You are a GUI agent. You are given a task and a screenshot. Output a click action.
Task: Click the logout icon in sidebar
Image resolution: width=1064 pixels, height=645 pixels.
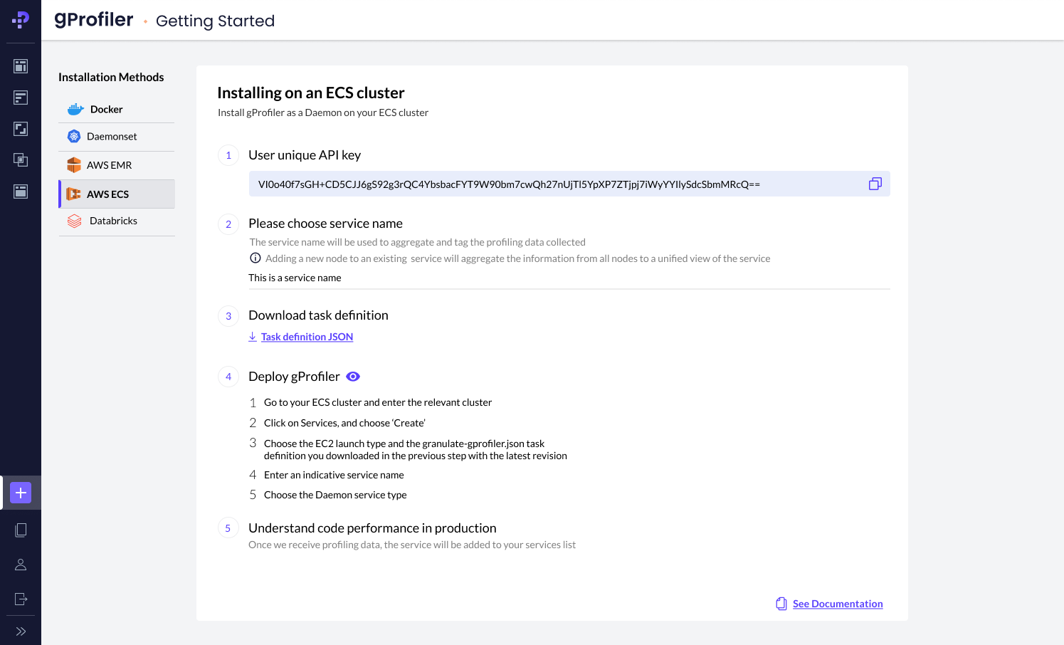click(21, 599)
